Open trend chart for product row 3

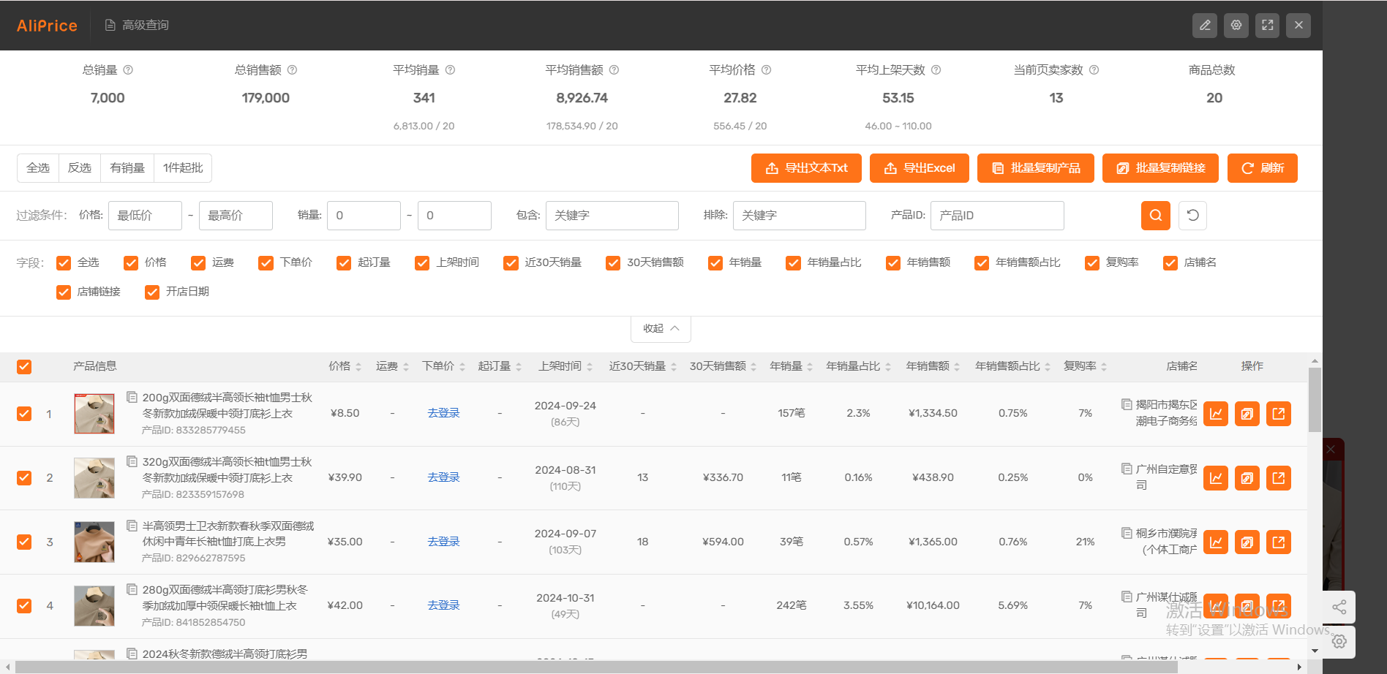pyautogui.click(x=1216, y=542)
